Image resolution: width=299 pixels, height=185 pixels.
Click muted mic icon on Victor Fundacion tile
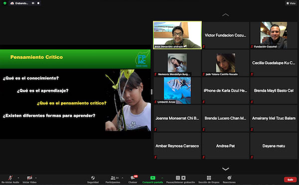(204, 46)
